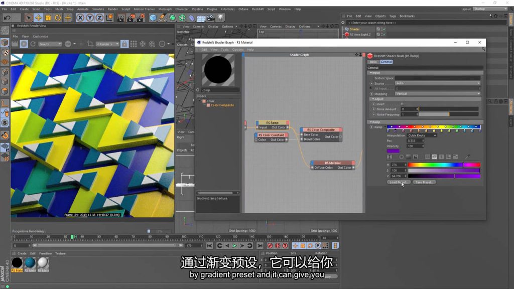The image size is (514, 289).
Task: Open the Edit Render Settings clapperboard
Action: [141, 18]
